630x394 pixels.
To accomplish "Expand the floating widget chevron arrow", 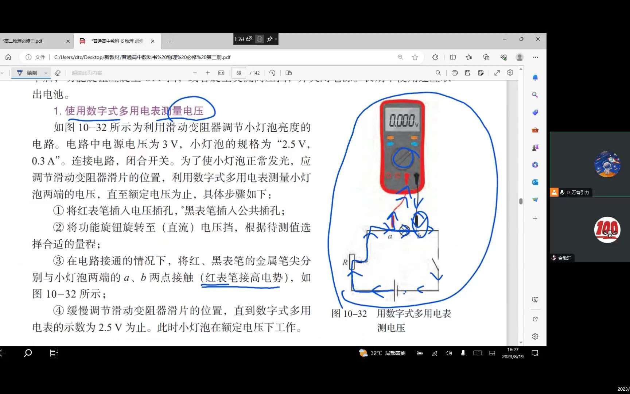I will tap(276, 39).
